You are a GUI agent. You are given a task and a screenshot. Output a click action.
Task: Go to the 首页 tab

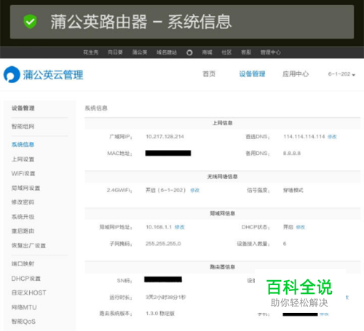click(209, 74)
